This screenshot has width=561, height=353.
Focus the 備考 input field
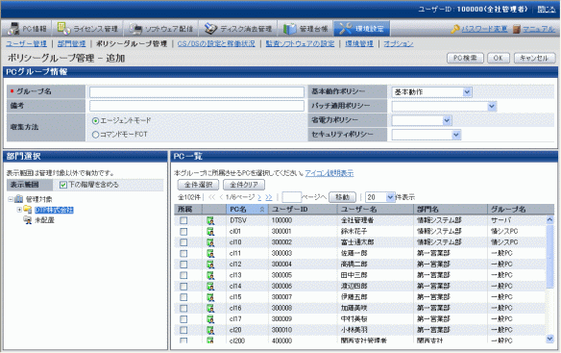point(197,106)
